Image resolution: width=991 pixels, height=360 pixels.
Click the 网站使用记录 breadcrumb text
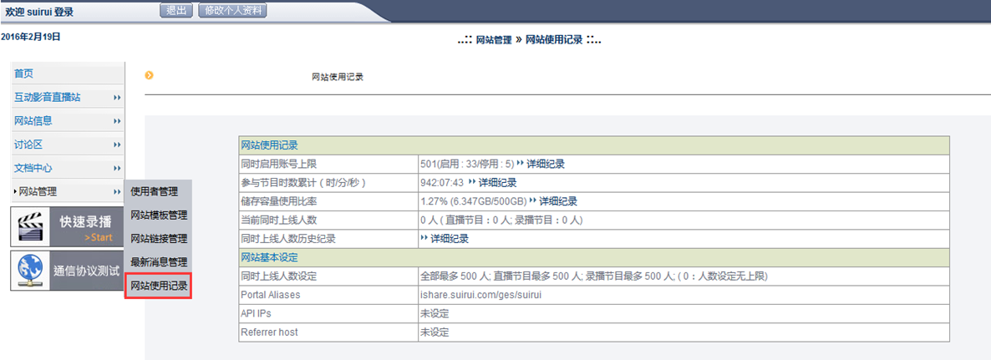click(x=554, y=40)
